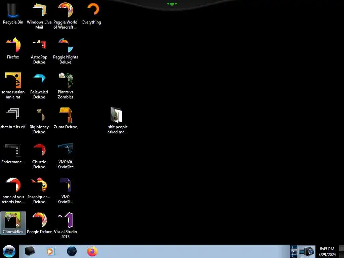Select the 'that but its c#' icon

pos(13,118)
